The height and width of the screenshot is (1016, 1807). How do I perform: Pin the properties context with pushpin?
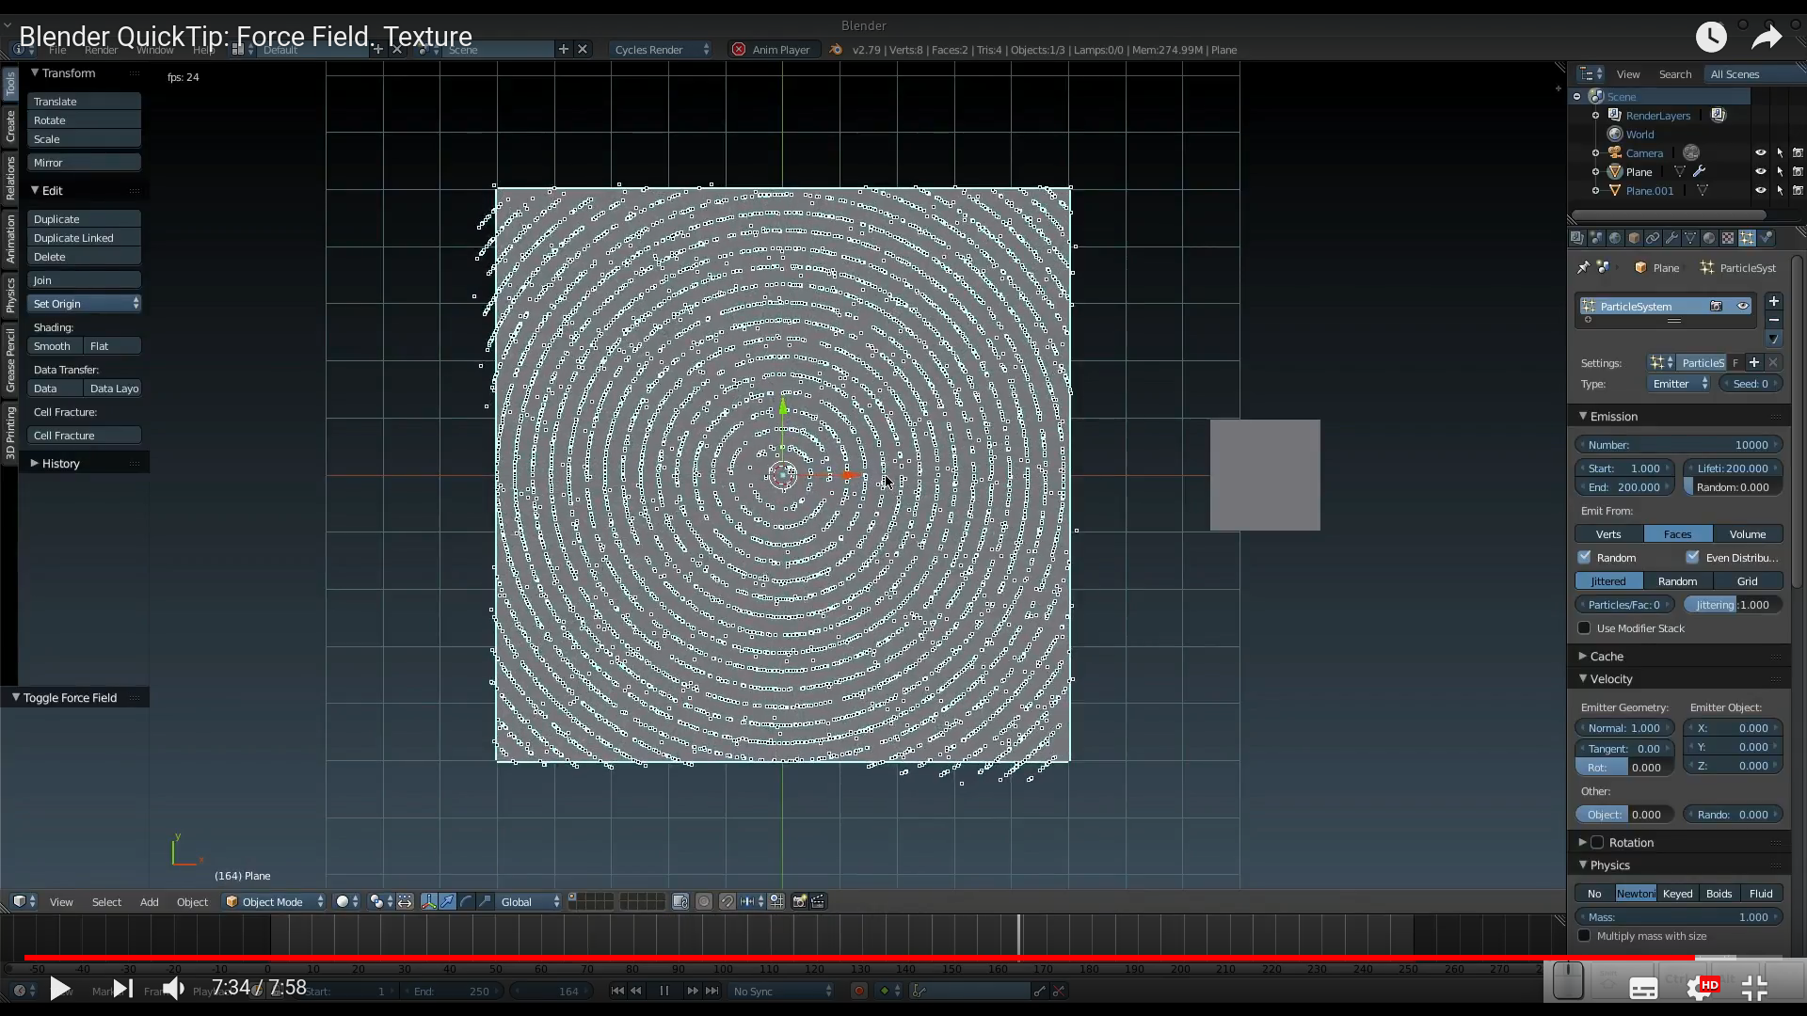click(1583, 267)
